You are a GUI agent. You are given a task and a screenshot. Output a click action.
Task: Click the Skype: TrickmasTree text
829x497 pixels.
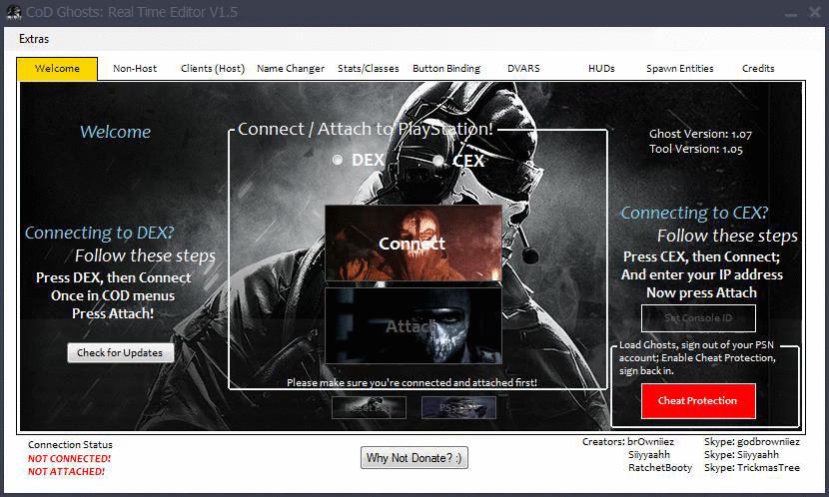(752, 467)
